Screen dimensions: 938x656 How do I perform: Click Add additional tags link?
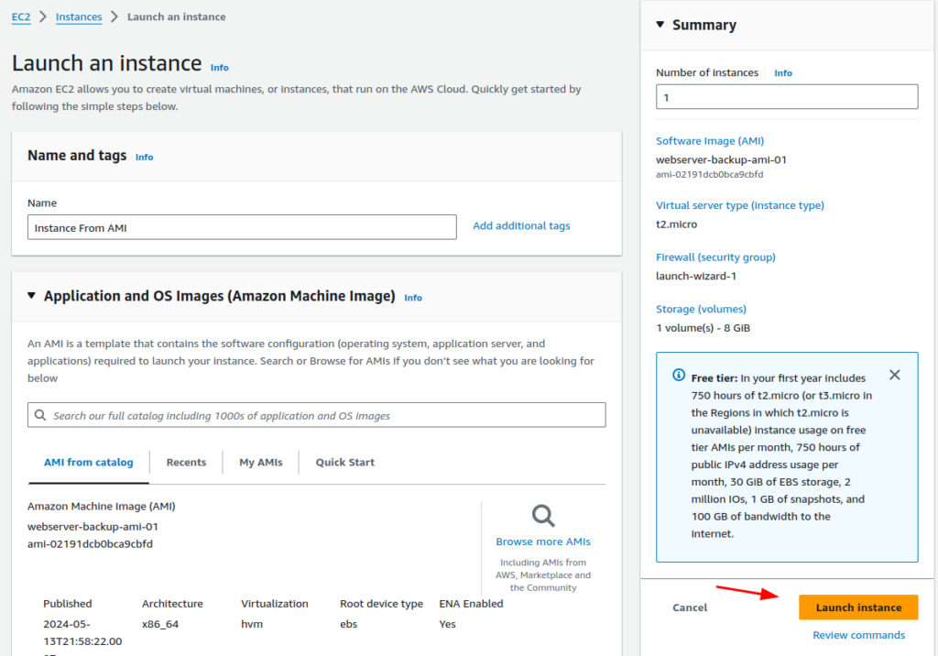tap(521, 225)
